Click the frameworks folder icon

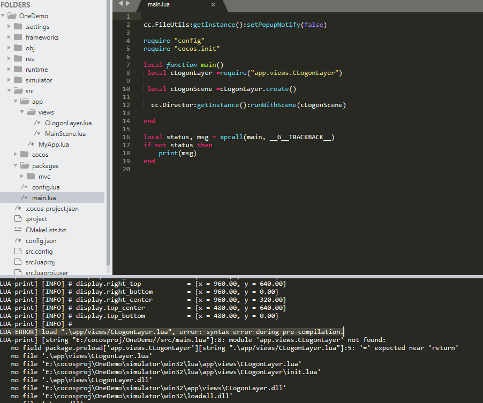18,37
